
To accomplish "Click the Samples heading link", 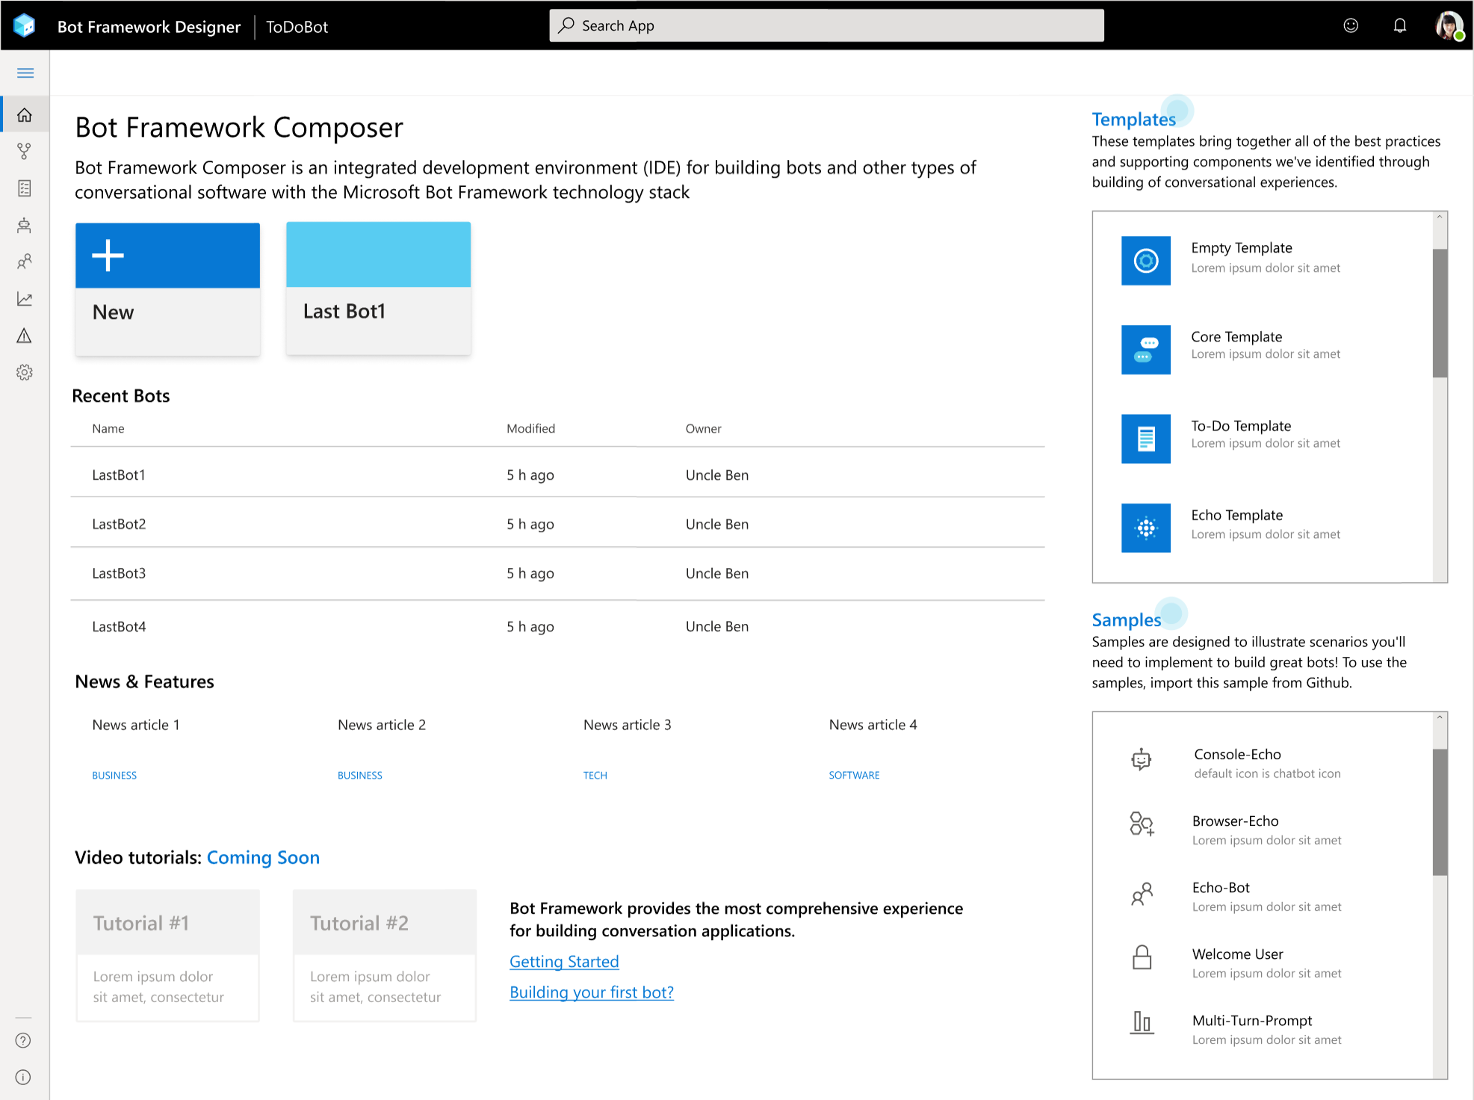I will tap(1127, 619).
